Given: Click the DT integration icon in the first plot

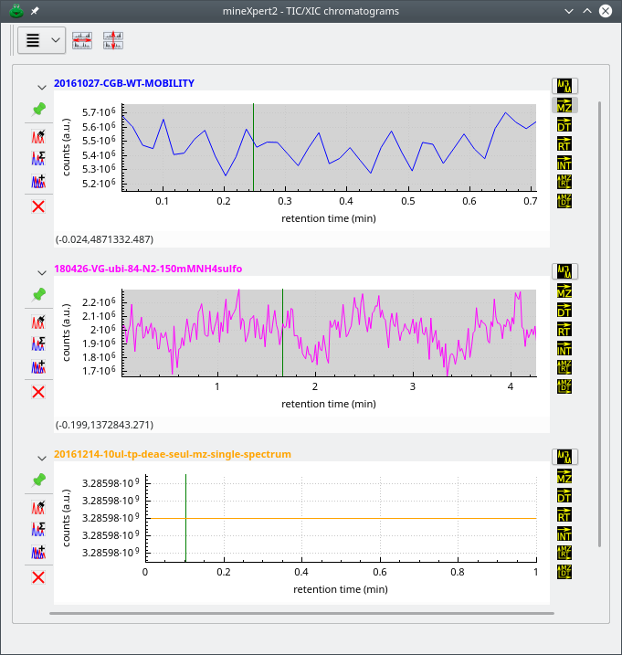Looking at the screenshot, I should (x=564, y=126).
